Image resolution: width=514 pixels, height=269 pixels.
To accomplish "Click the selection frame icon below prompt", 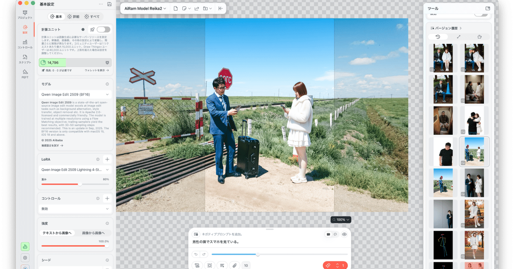I will pos(210,265).
